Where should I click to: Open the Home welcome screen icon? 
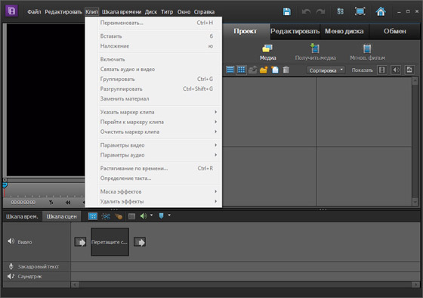381,11
